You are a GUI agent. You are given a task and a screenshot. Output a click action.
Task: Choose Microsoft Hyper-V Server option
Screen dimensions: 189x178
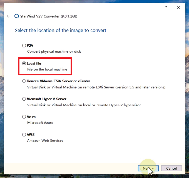(24, 99)
